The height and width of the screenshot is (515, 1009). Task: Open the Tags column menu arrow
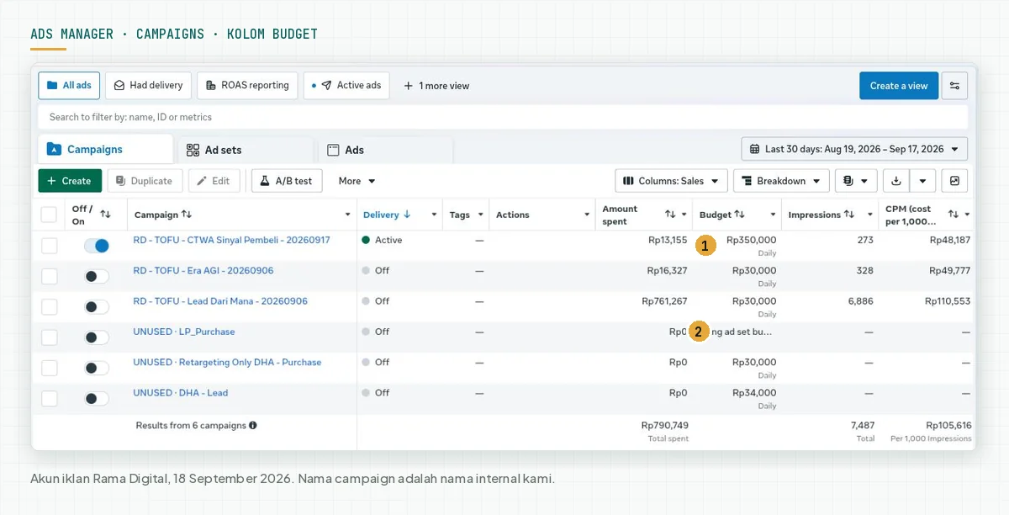pyautogui.click(x=479, y=215)
